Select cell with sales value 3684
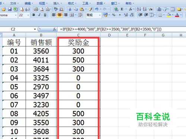Image resolution: width=186 pixels, height=139 pixels. coord(41,69)
